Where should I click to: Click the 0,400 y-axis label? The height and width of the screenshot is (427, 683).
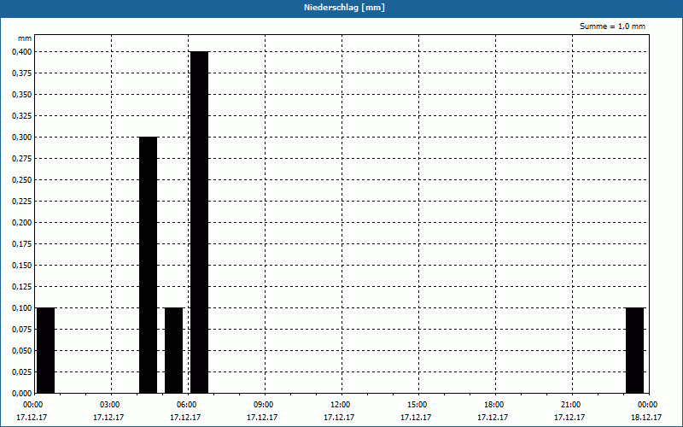(21, 52)
